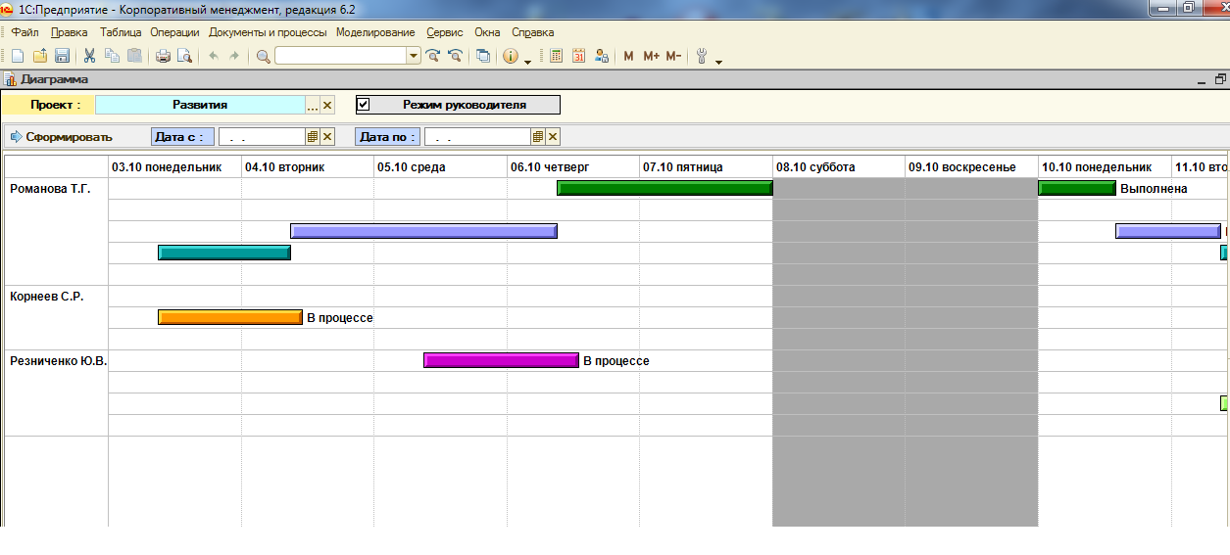This screenshot has height=555, width=1230.
Task: Open project selection ellipsis button
Action: point(314,105)
